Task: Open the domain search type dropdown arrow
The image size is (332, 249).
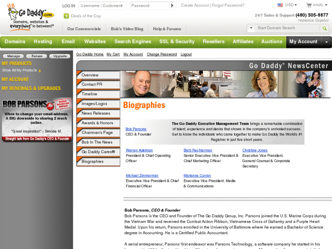Action: pyautogui.click(x=251, y=28)
